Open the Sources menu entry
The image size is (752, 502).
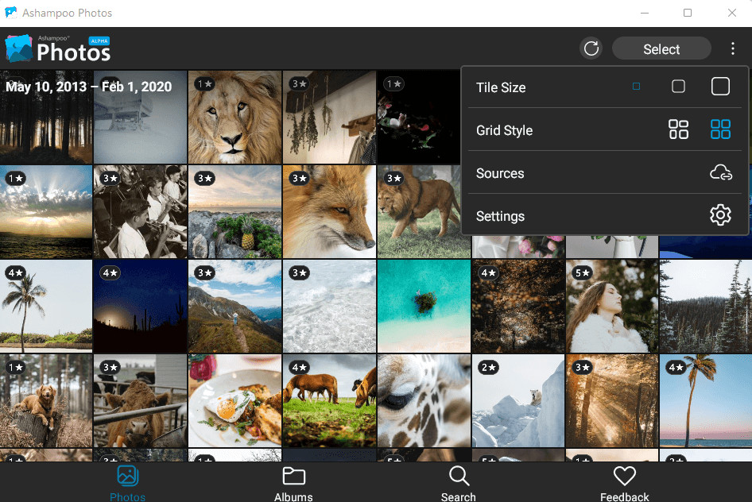pyautogui.click(x=604, y=173)
